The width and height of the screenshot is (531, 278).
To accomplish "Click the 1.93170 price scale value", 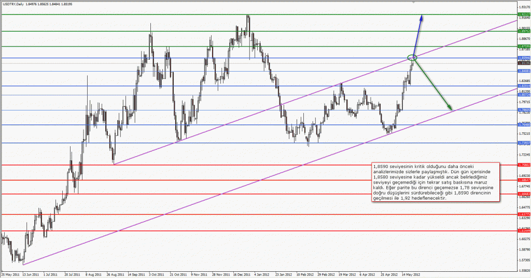I will 524,7.
